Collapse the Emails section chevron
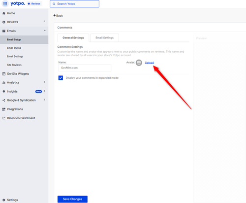Image resolution: width=246 pixels, height=203 pixels. pyautogui.click(x=45, y=31)
